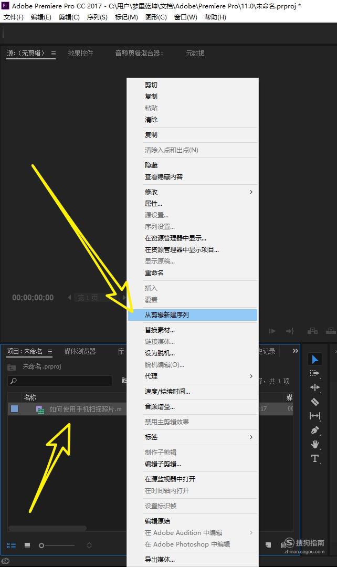Show hidden panel tabs with double chevron
The width and height of the screenshot is (337, 567).
[296, 351]
